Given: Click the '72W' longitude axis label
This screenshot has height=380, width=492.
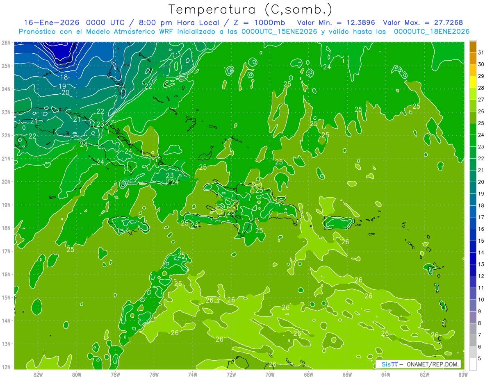Looking at the screenshot, I should pyautogui.click(x=231, y=374).
